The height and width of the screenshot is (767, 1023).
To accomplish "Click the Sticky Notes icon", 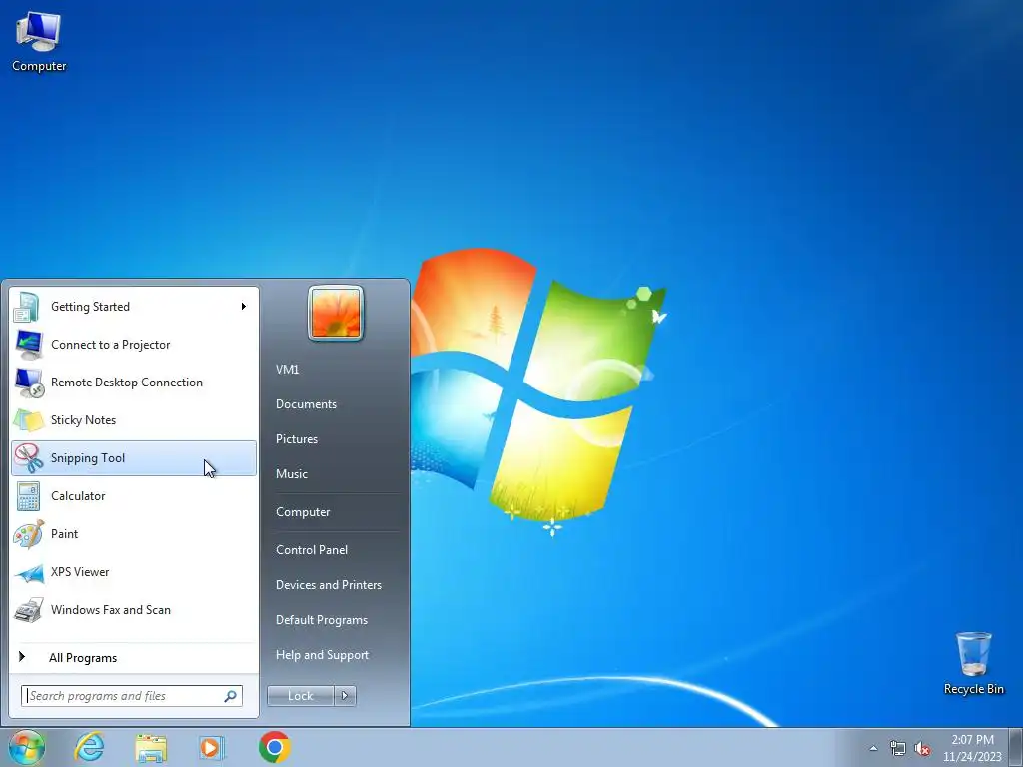I will tap(28, 420).
